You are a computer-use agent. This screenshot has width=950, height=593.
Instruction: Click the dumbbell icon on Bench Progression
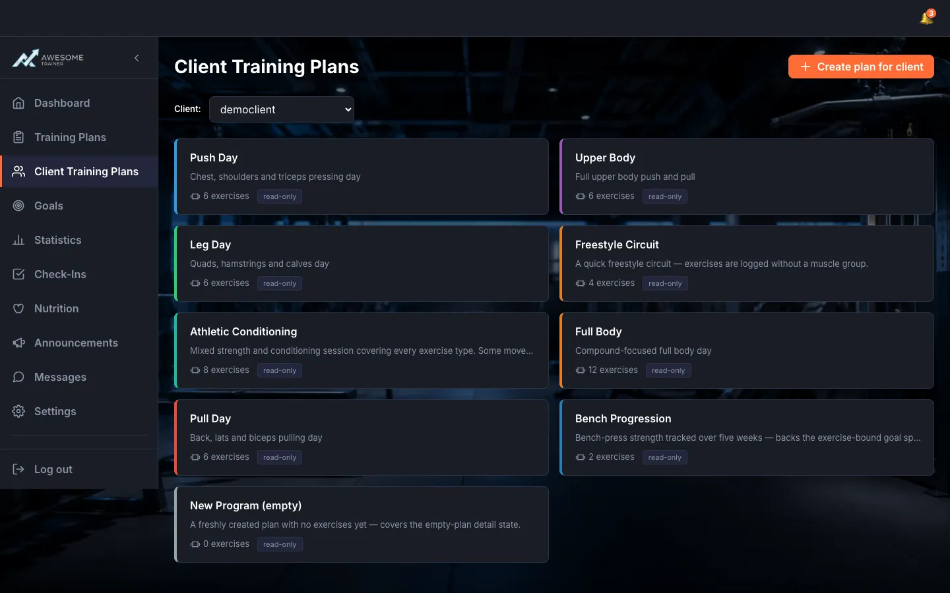[581, 457]
